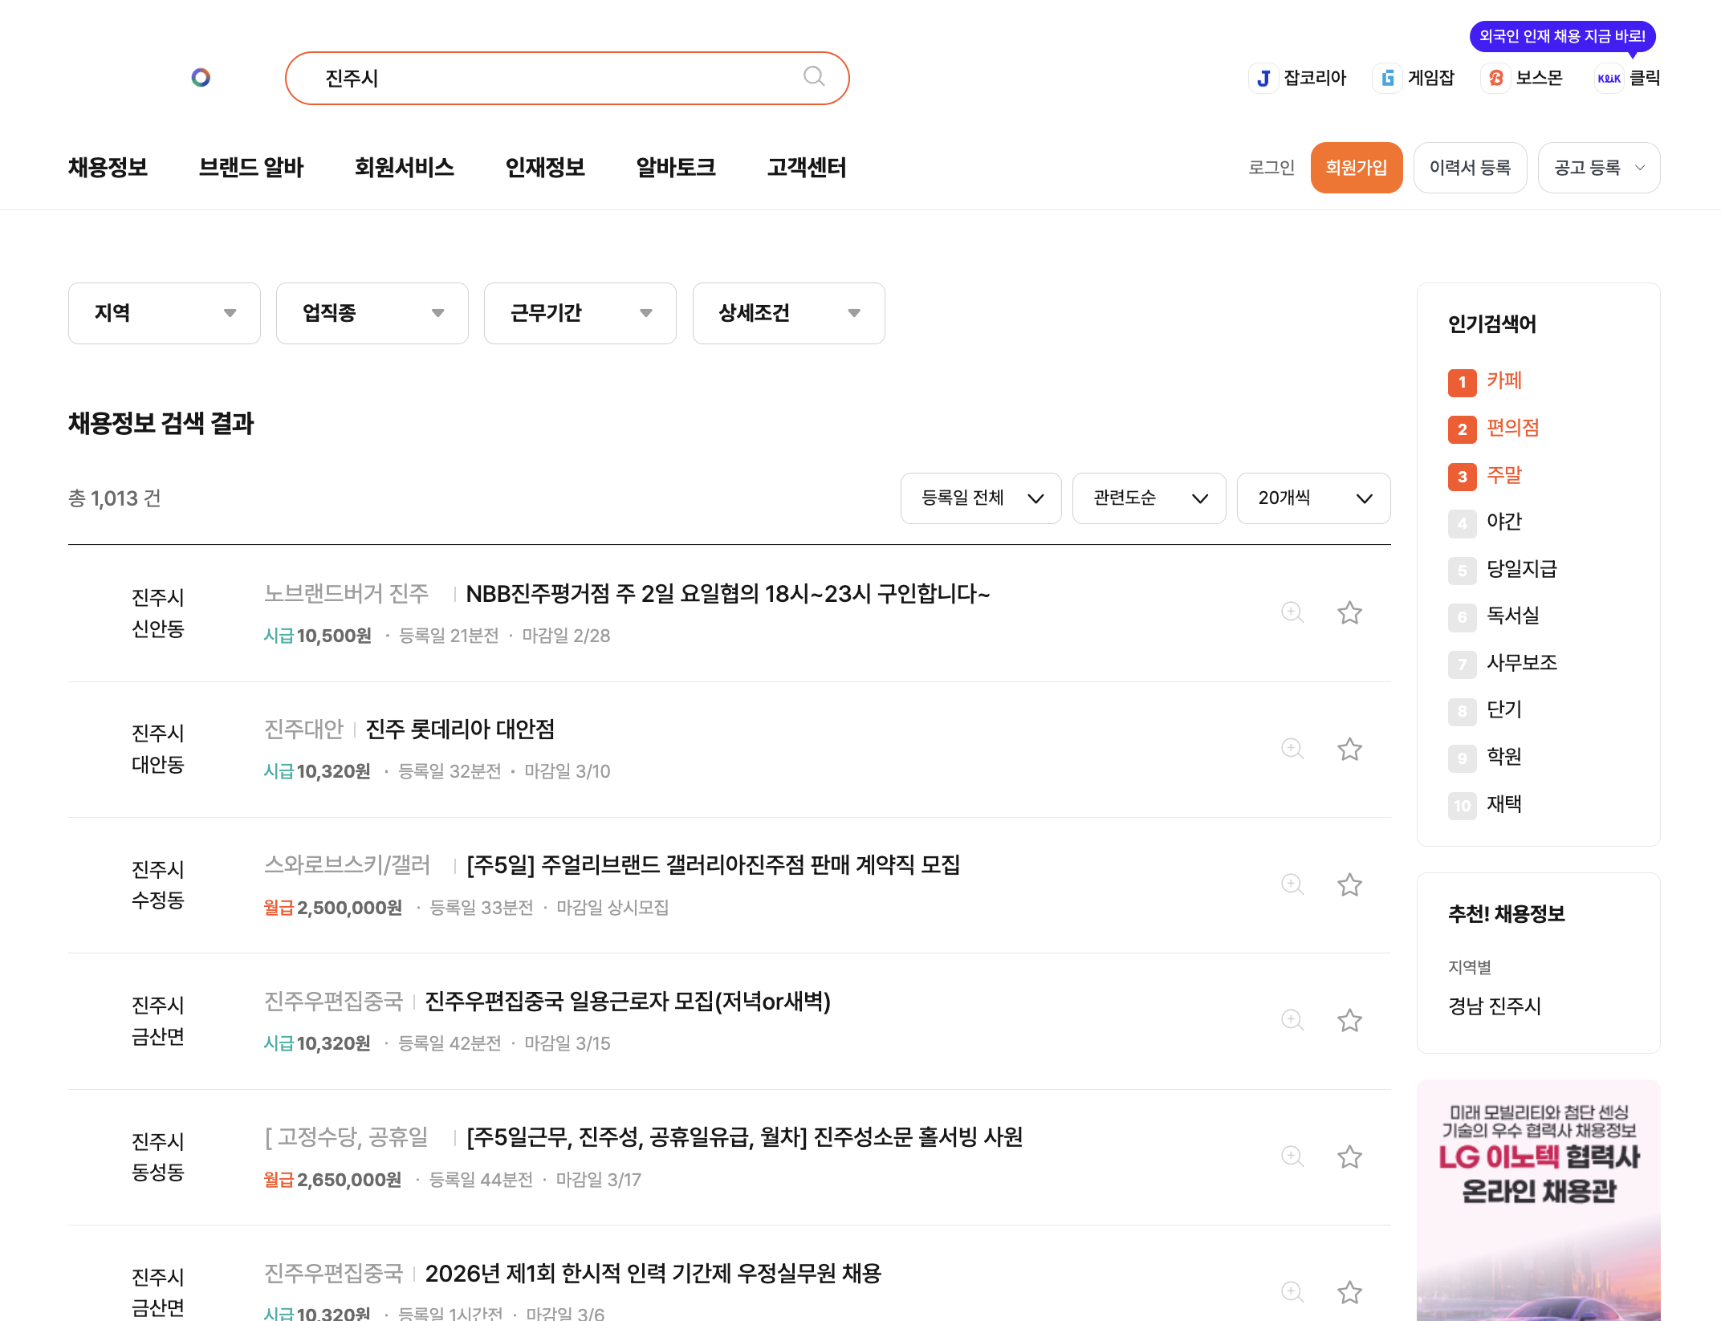Click the search magnifier icon
This screenshot has height=1321, width=1721.
click(x=813, y=77)
